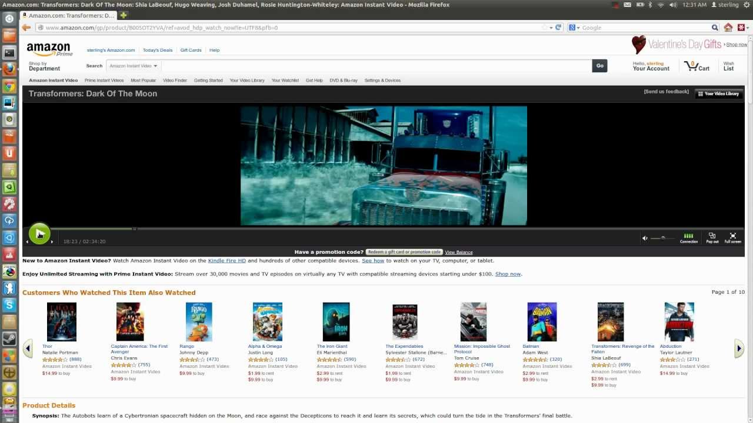
Task: Open Today's Deals
Action: pyautogui.click(x=158, y=50)
